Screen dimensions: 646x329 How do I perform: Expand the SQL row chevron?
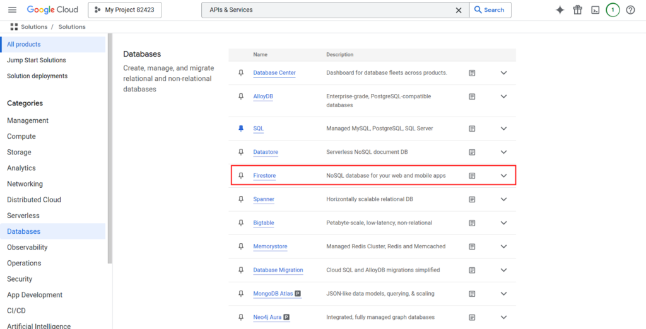[503, 129]
